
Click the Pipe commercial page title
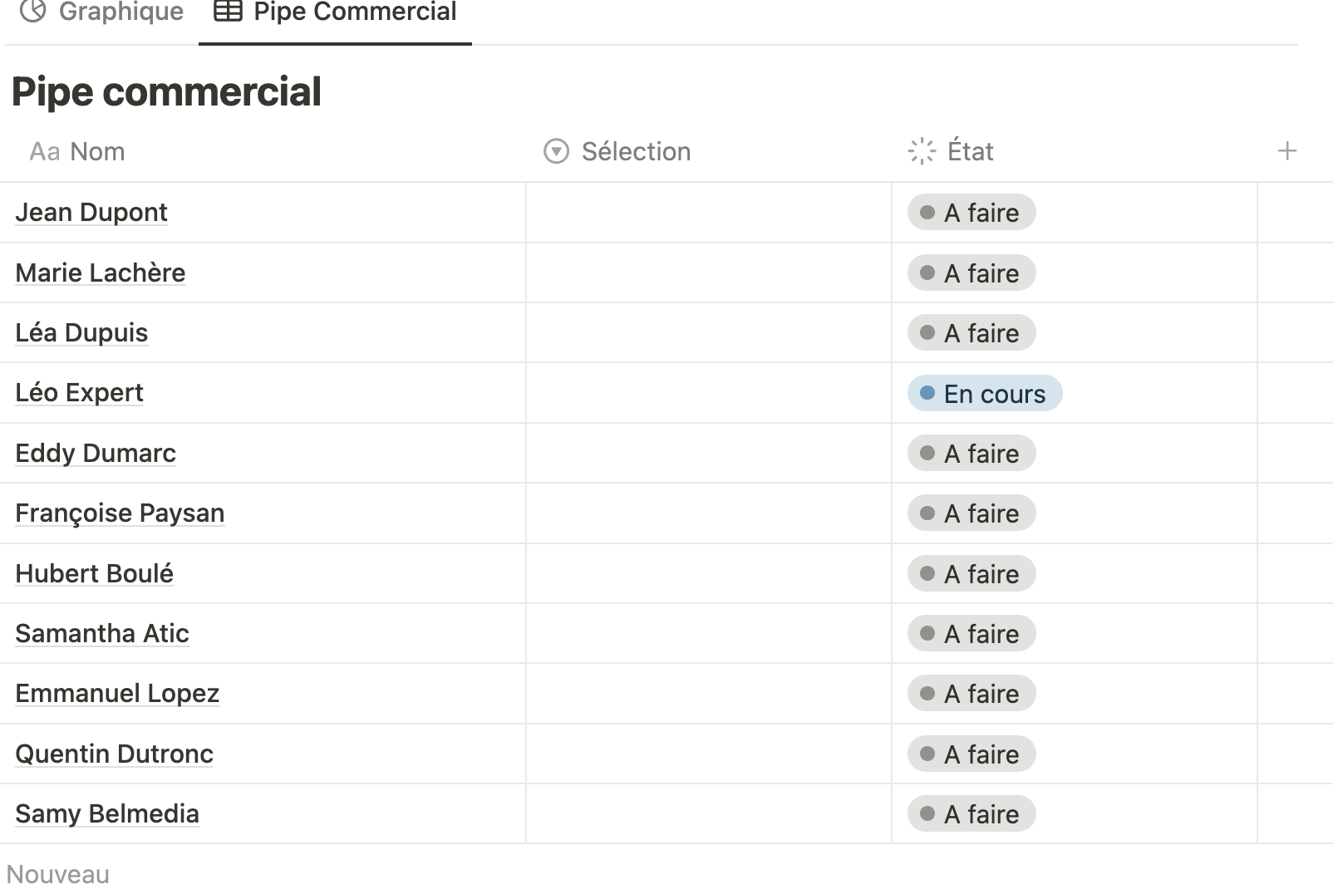click(166, 91)
